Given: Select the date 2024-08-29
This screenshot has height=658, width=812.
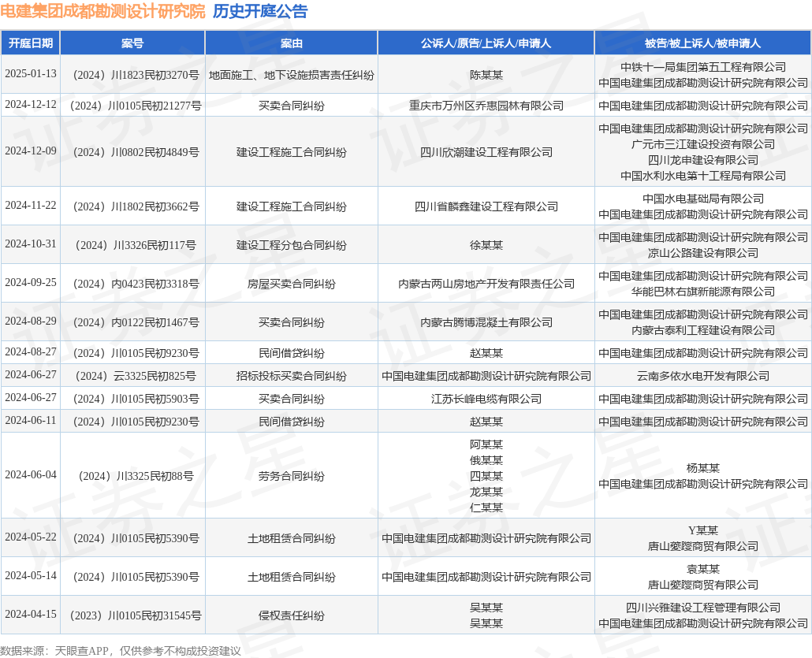Looking at the screenshot, I should point(31,321).
